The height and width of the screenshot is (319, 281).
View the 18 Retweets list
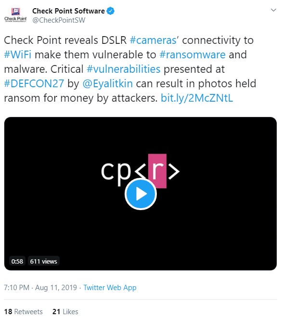tap(24, 311)
